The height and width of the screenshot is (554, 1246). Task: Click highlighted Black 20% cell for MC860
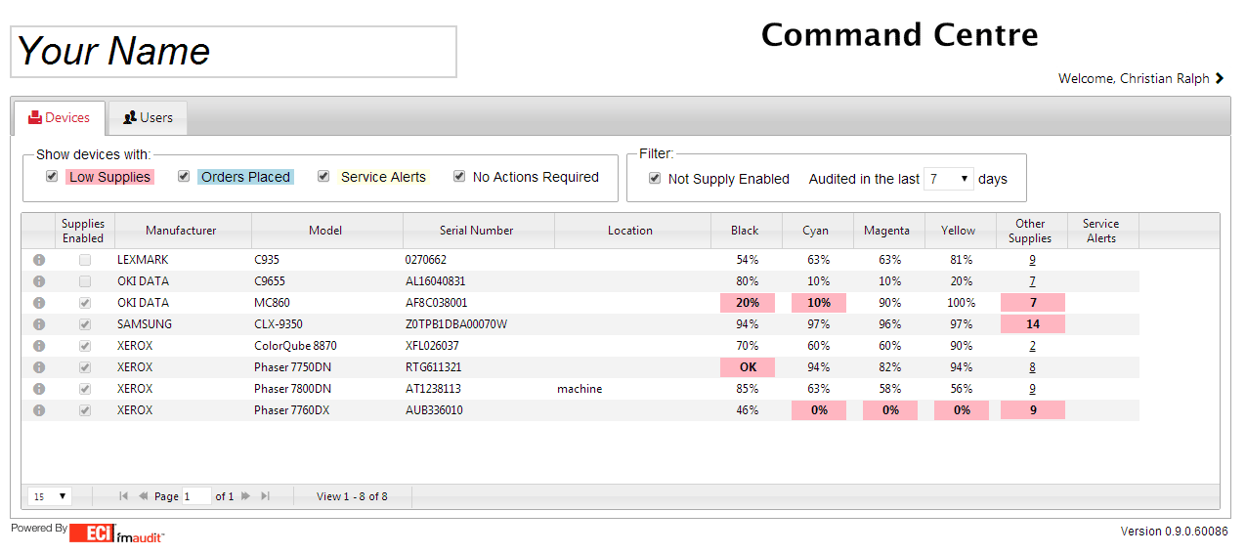pyautogui.click(x=748, y=303)
